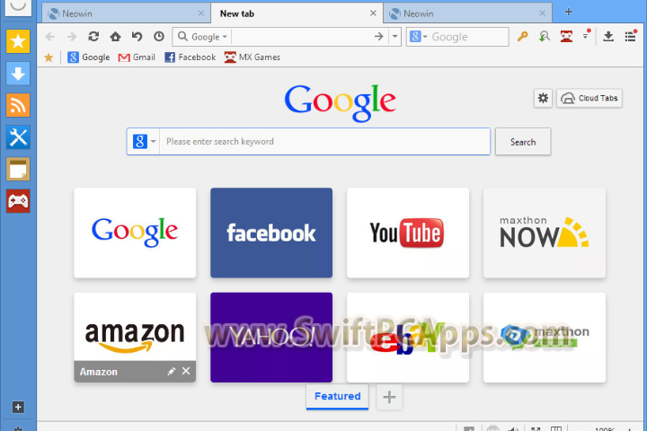Open the YouTube quick access tile
The image size is (647, 431).
(408, 233)
